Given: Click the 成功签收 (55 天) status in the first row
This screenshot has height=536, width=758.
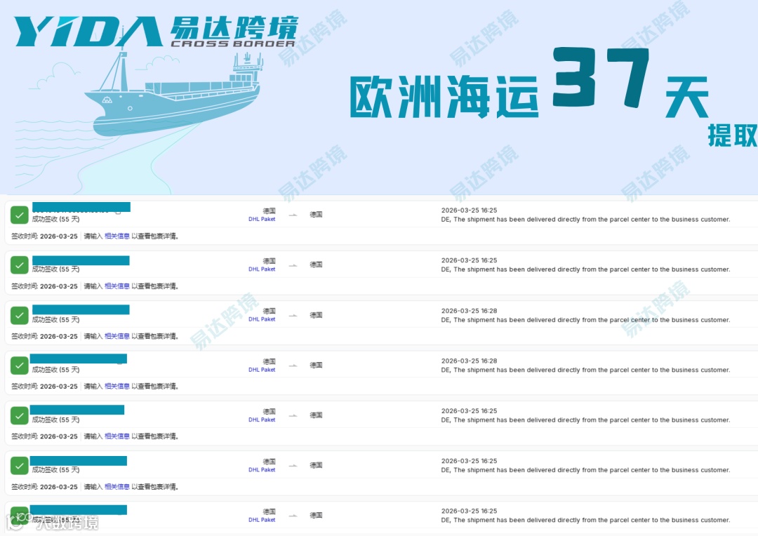Looking at the screenshot, I should tap(55, 220).
